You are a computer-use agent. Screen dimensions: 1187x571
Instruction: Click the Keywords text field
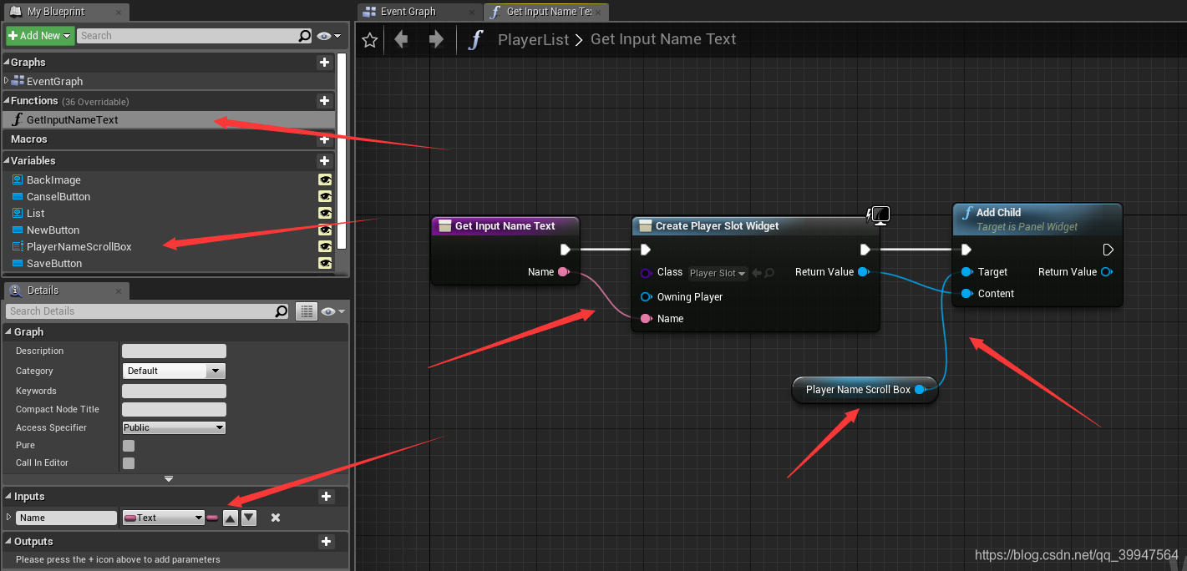click(174, 391)
